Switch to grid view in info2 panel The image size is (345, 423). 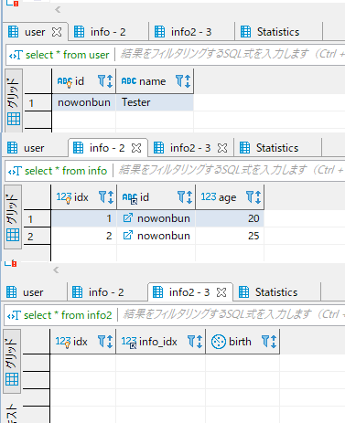[x=12, y=379]
